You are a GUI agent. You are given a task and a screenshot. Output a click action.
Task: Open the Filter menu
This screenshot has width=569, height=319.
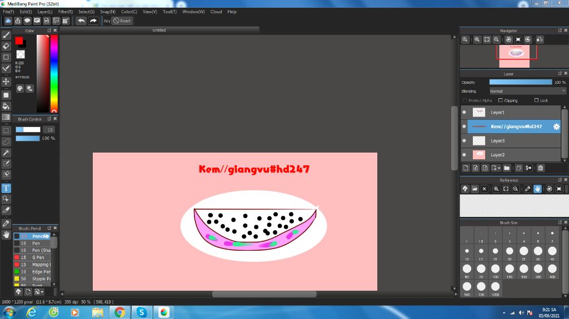(66, 12)
